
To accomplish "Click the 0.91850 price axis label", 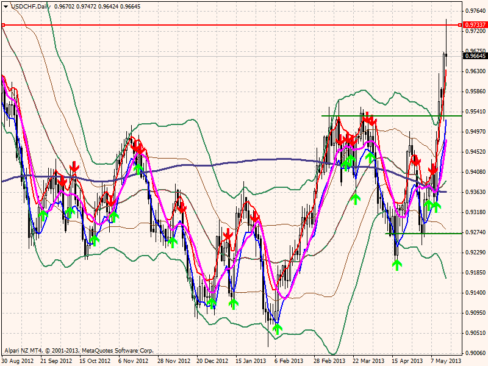I will coord(475,273).
